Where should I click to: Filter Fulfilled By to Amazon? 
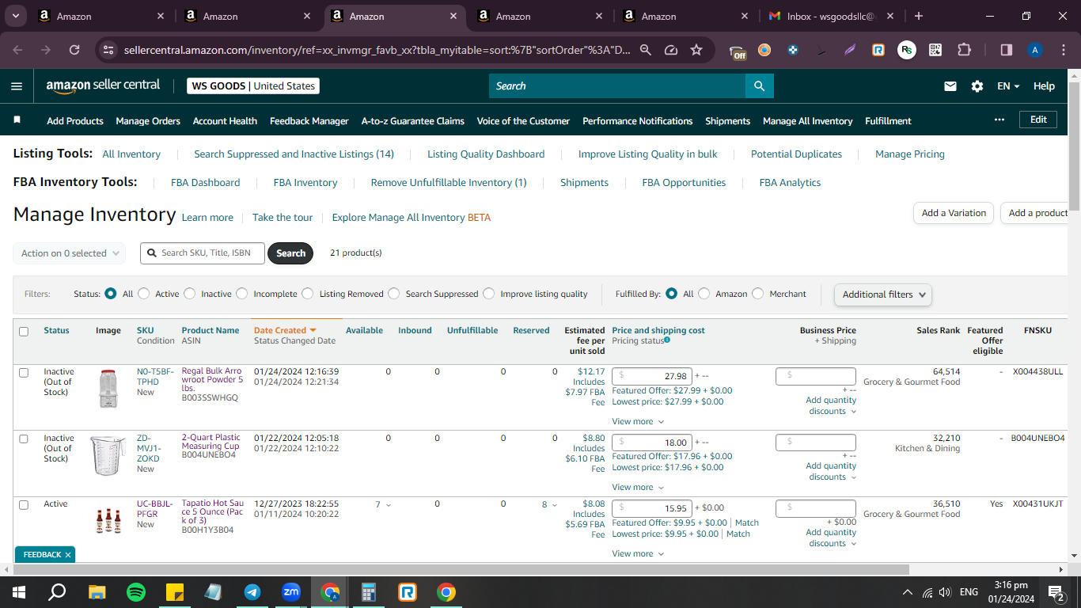[704, 294]
